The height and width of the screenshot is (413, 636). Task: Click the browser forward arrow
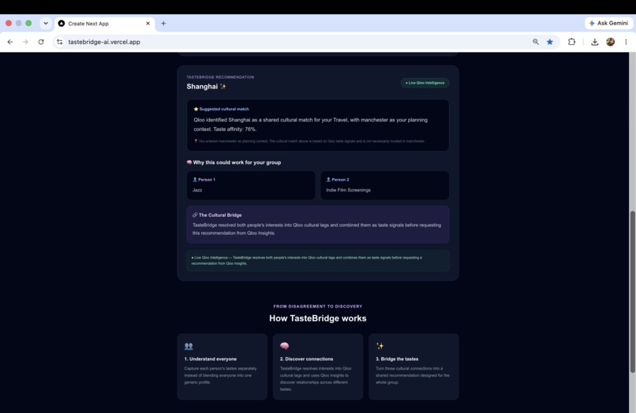[x=25, y=42]
